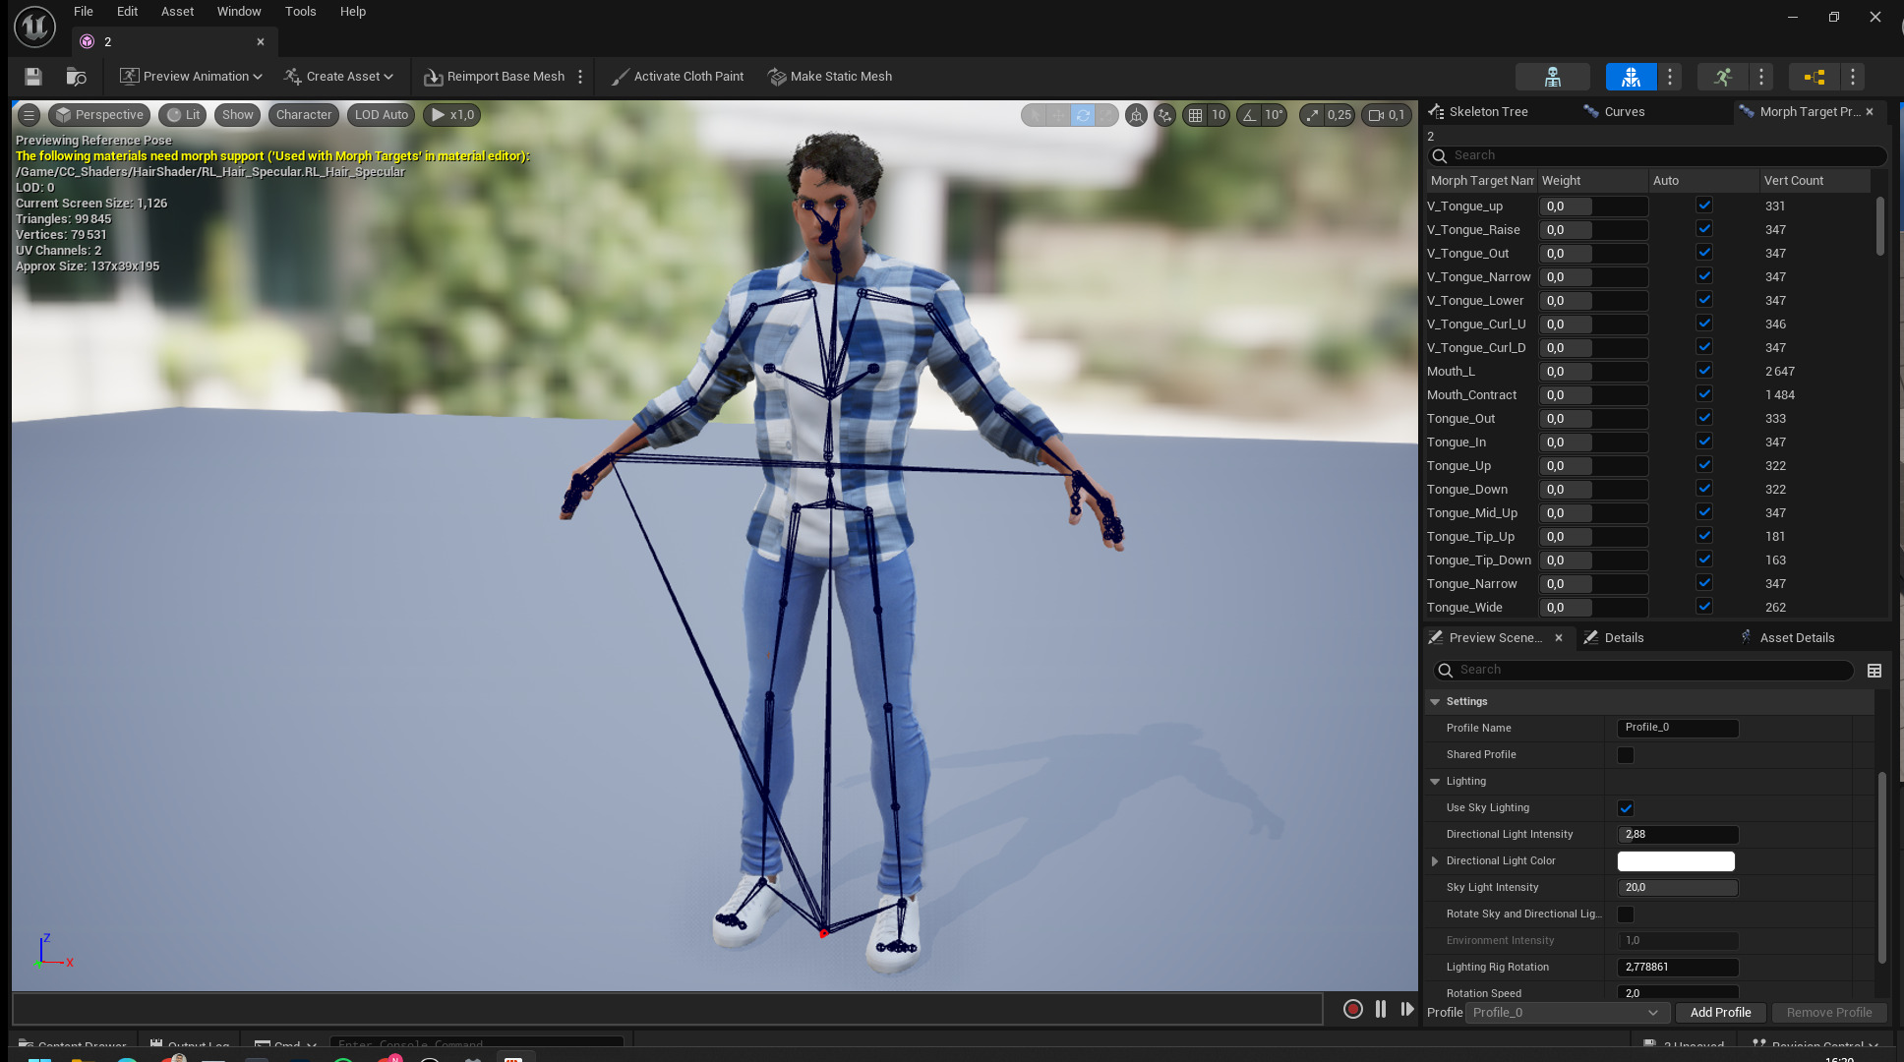
Task: Switch to the Skeletal Mesh editor mode icon
Action: click(1631, 77)
